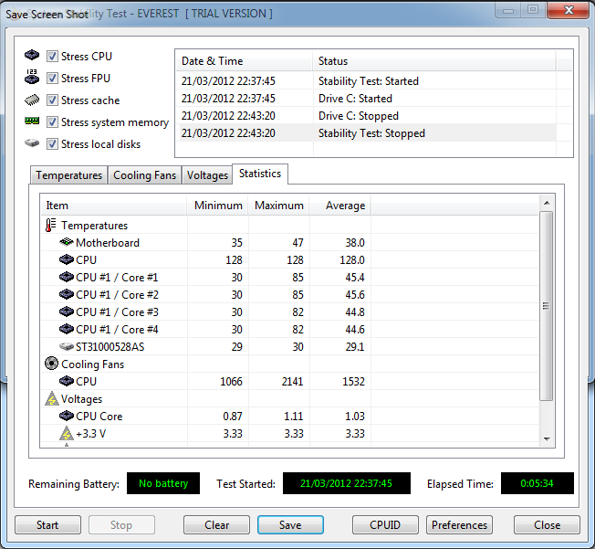The width and height of the screenshot is (595, 549).
Task: Disable the Stress system memory checkbox
Action: [x=52, y=122]
